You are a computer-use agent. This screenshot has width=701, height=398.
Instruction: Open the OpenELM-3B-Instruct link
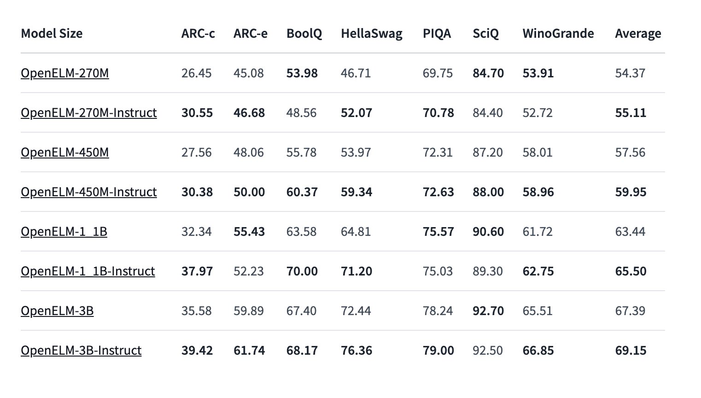(81, 351)
